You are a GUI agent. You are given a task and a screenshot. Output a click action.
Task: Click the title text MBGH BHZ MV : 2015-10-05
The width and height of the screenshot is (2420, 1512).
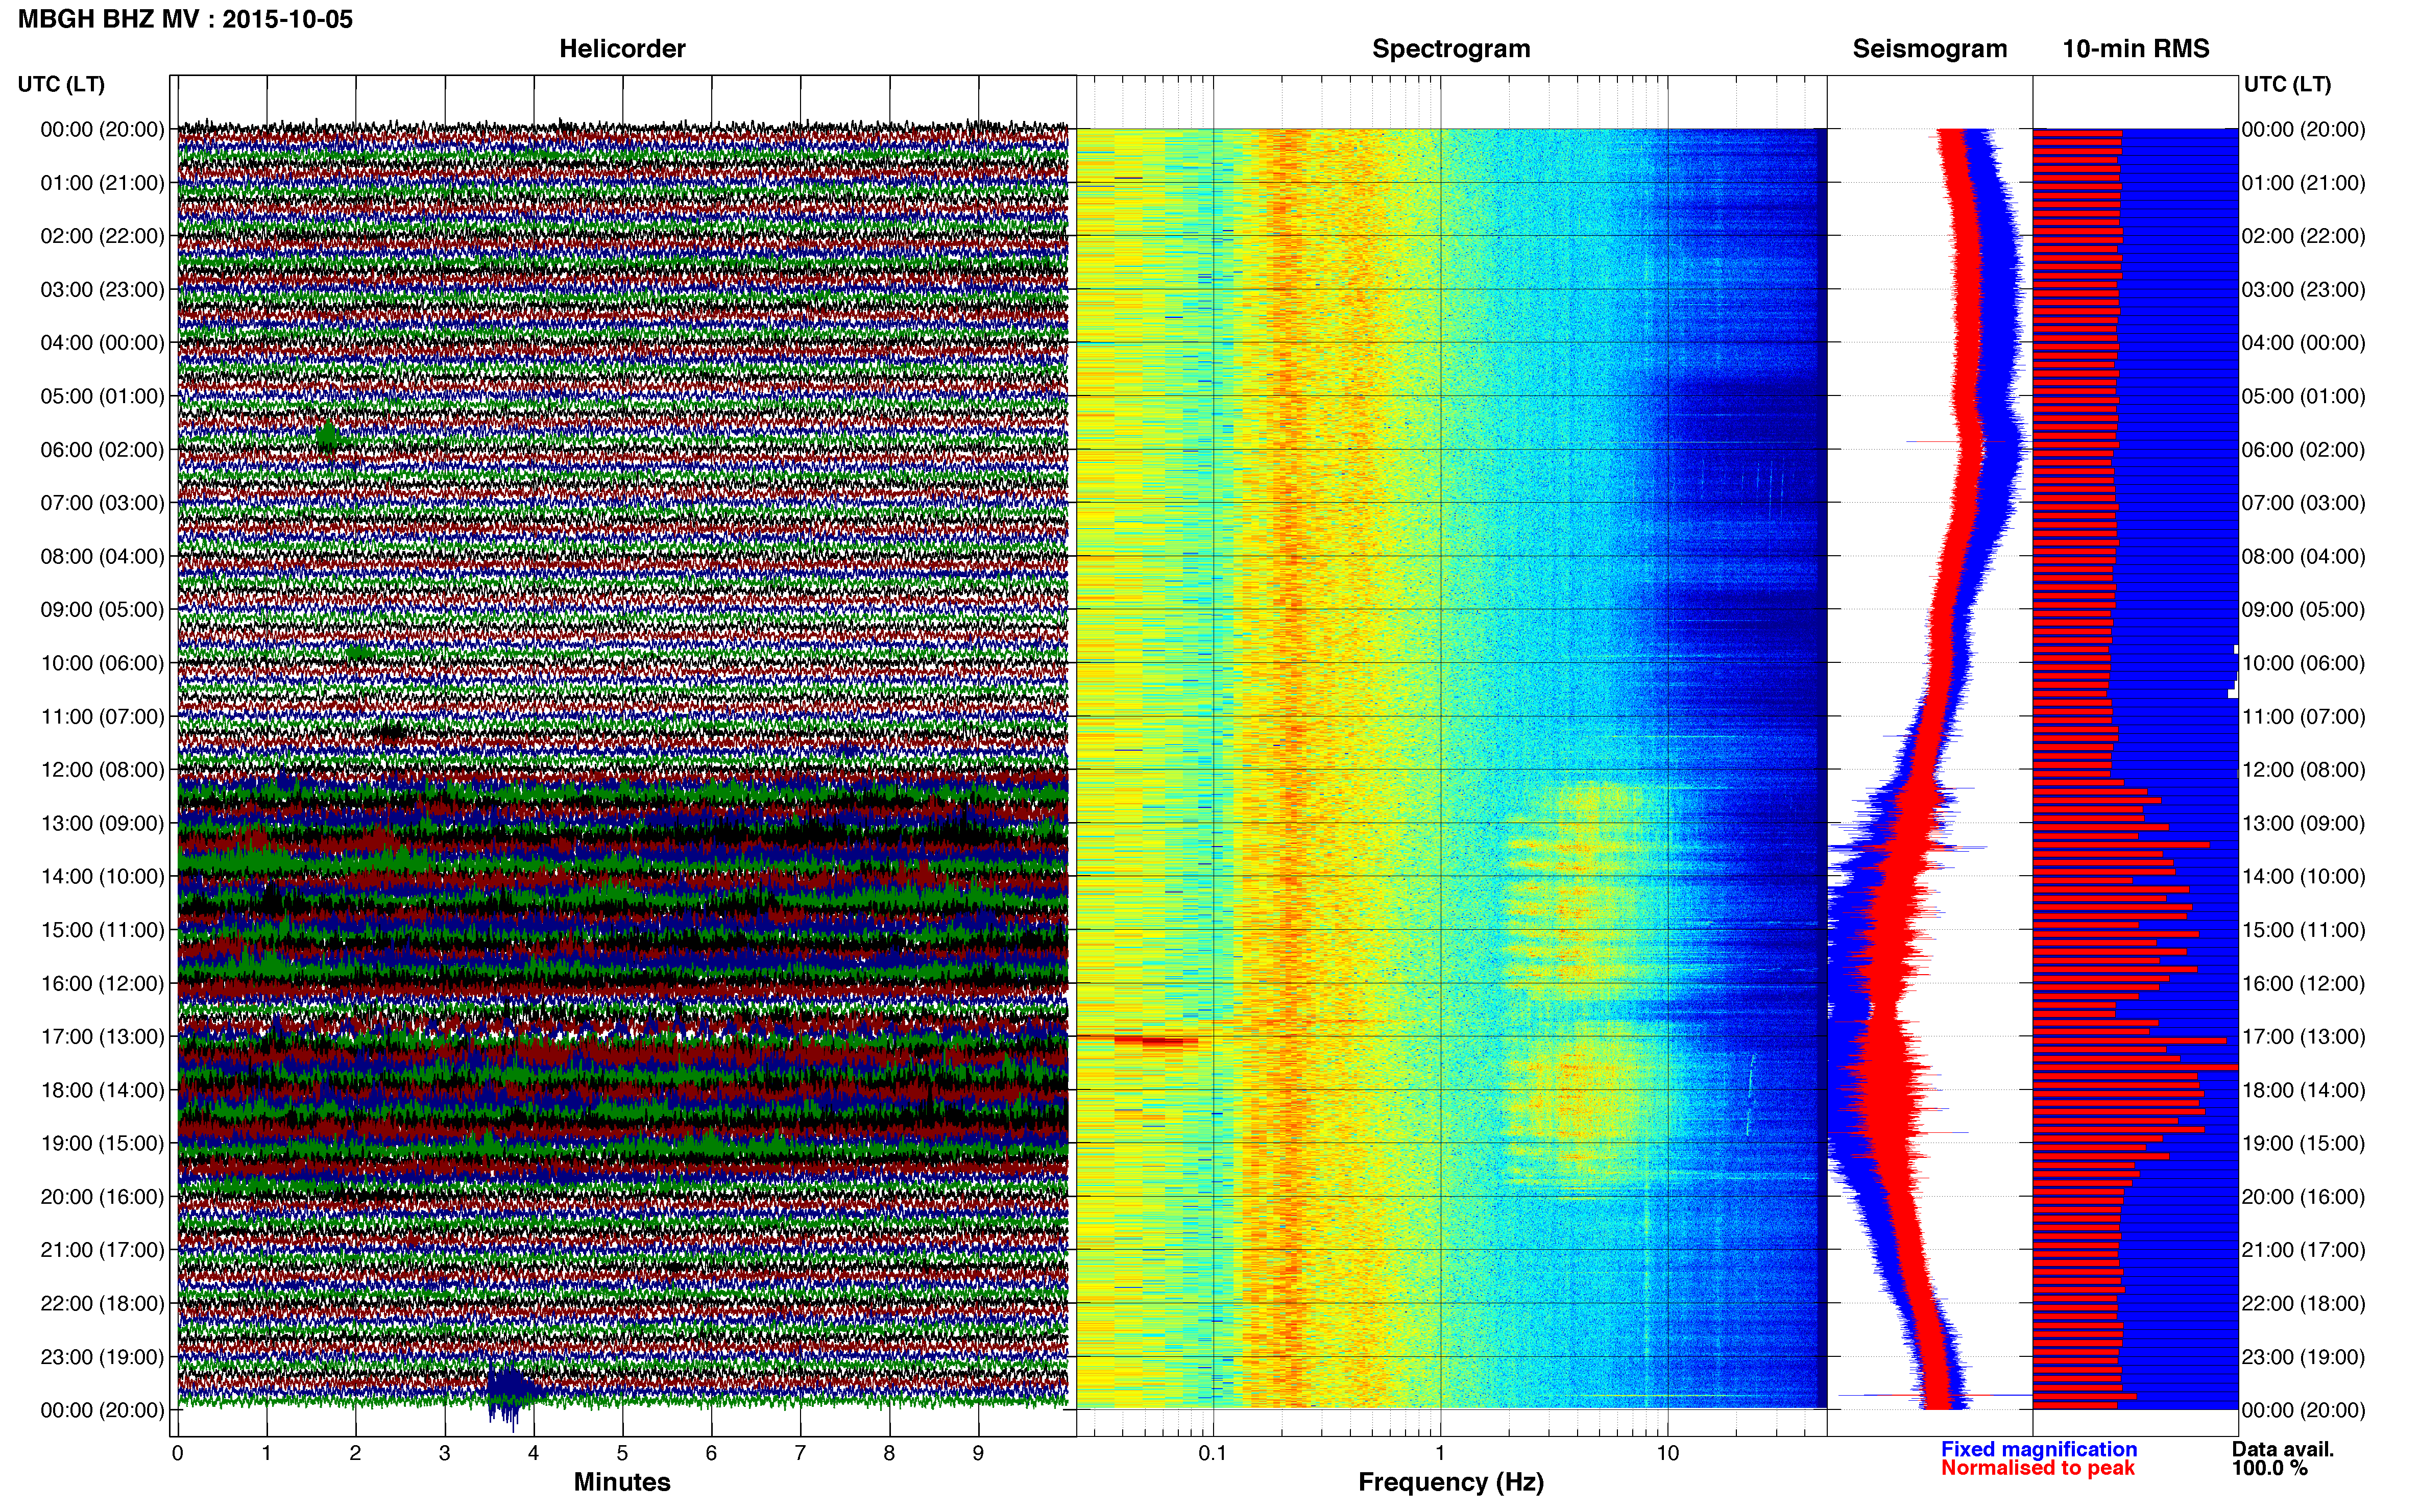185,19
